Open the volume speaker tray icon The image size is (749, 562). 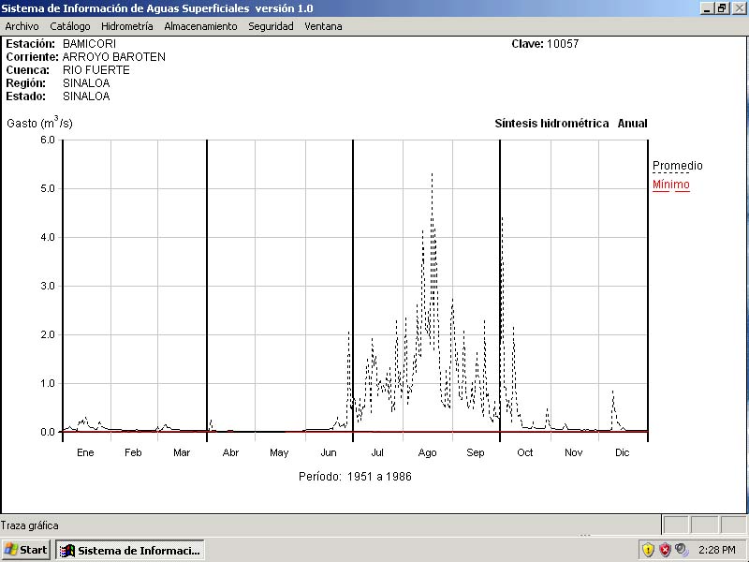(x=682, y=550)
